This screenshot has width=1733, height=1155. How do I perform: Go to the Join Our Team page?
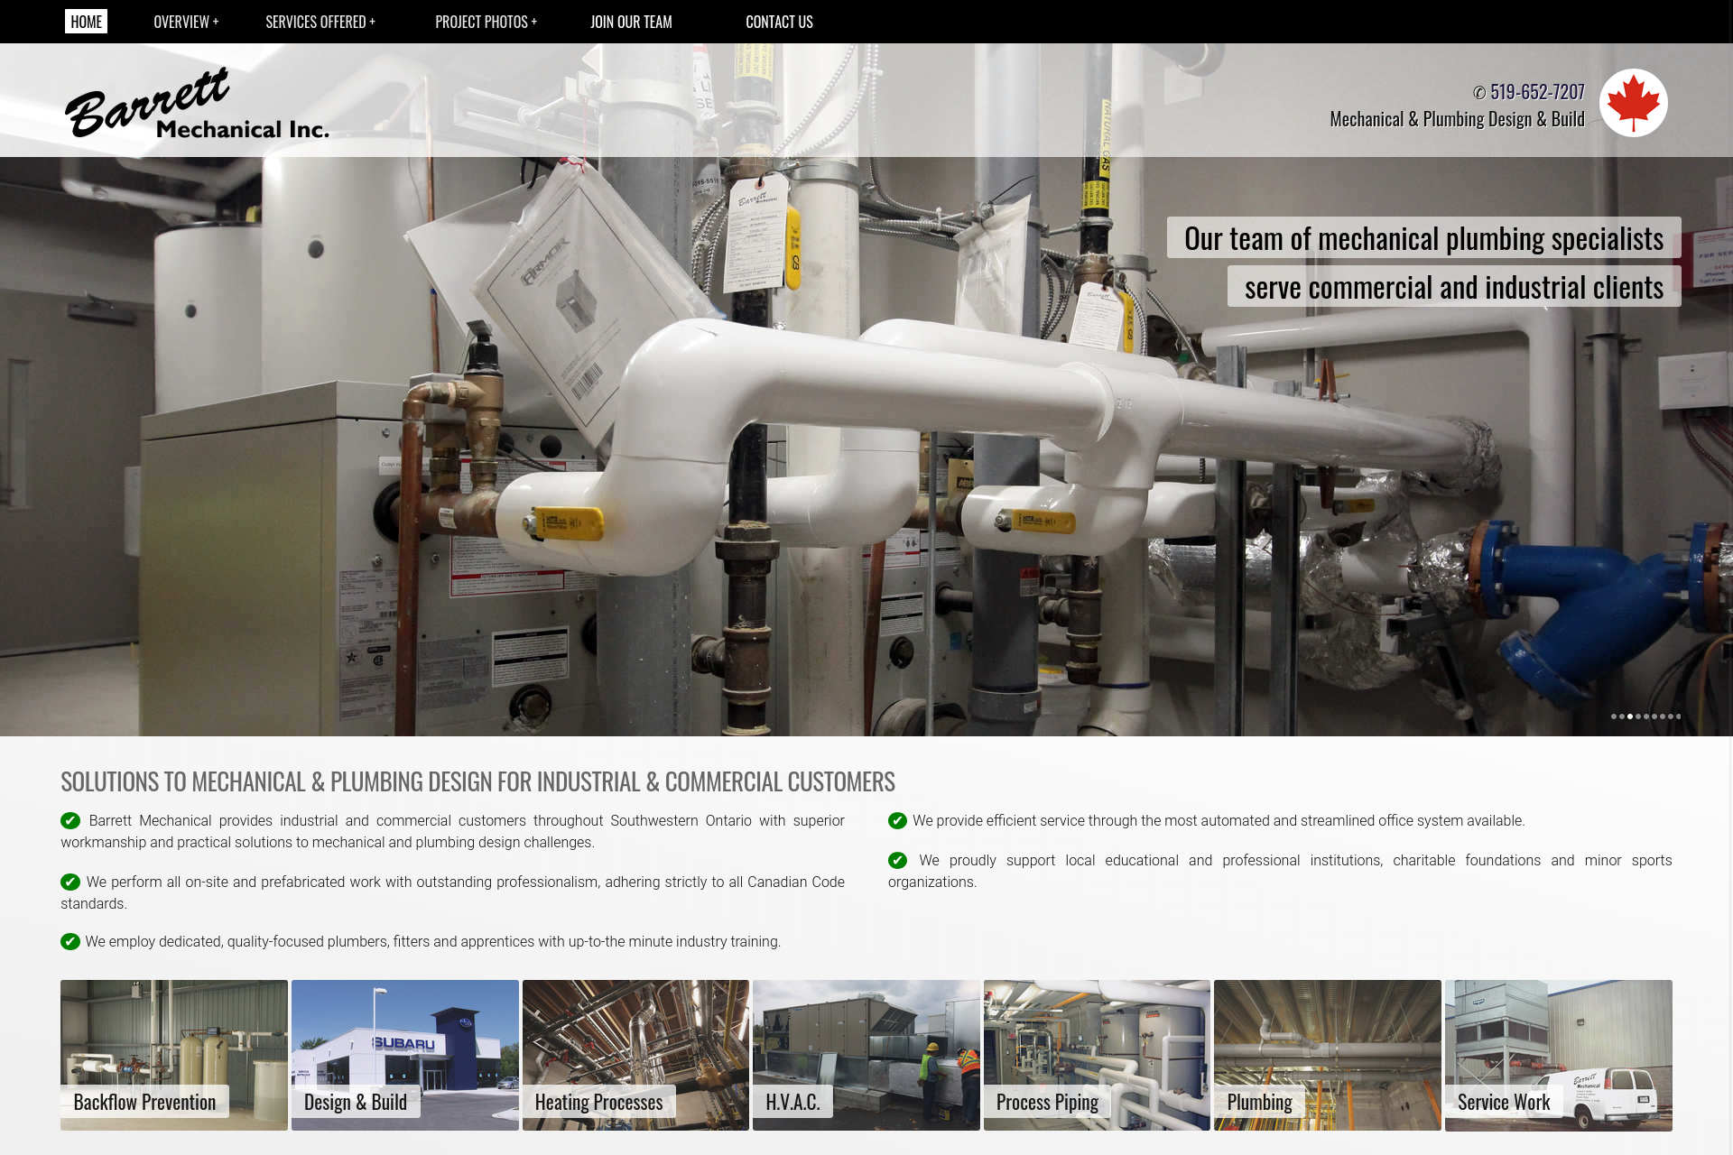tap(631, 22)
